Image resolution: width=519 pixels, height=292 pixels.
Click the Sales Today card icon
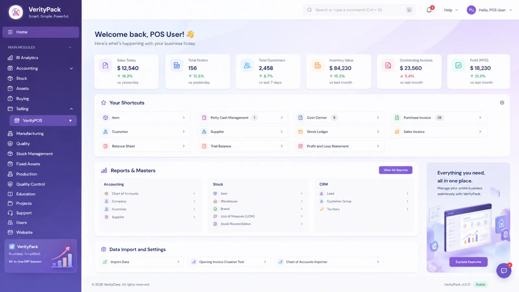click(105, 66)
